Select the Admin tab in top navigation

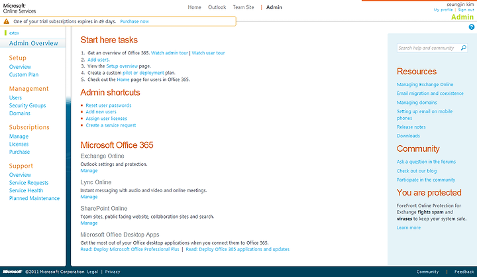274,7
